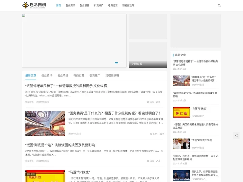Click 创业资讯 badge on 国务委员 thumbnail
This screenshot has width=243, height=182.
31,115
